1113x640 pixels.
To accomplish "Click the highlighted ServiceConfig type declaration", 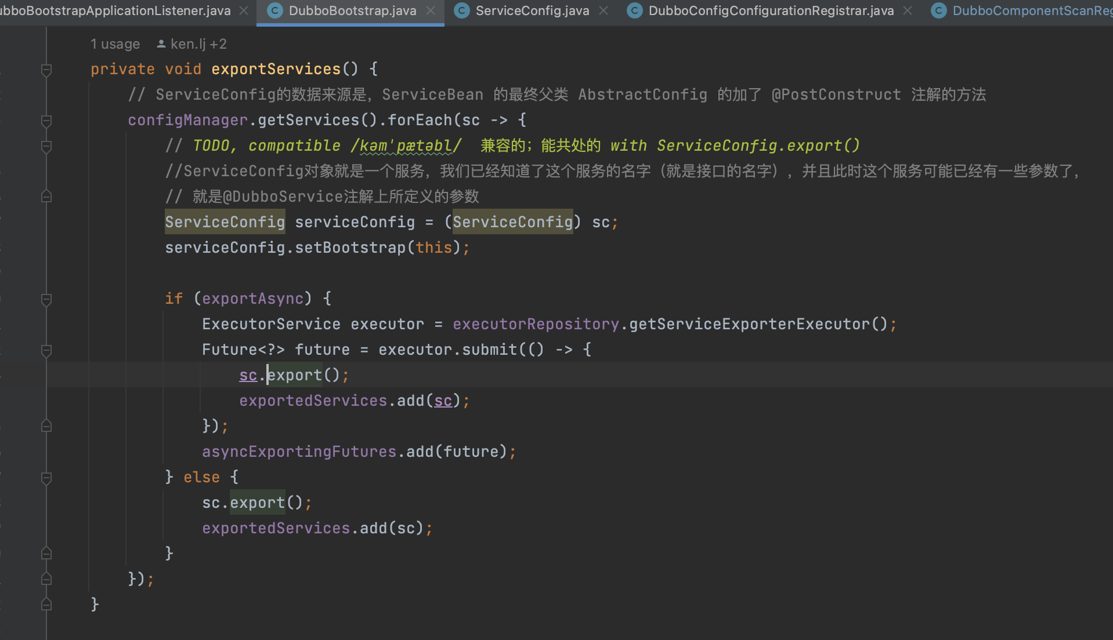I will pyautogui.click(x=225, y=223).
